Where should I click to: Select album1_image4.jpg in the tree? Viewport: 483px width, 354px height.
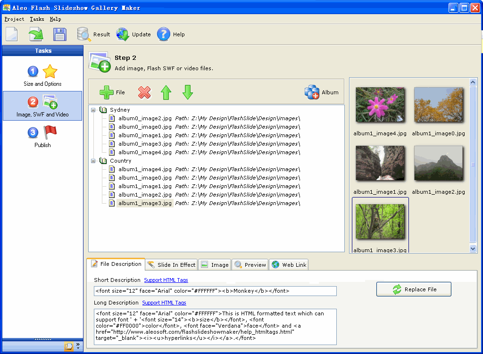tap(145, 169)
